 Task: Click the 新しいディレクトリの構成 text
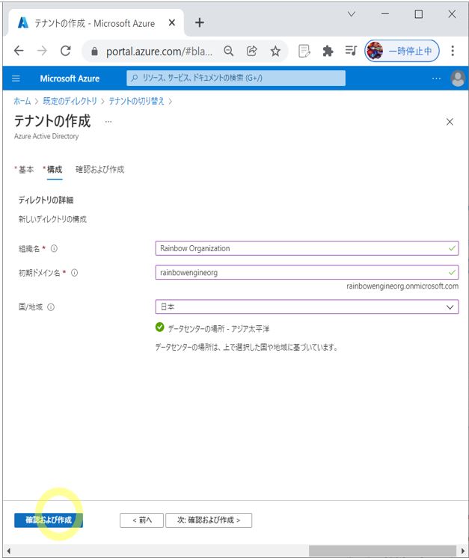52,219
